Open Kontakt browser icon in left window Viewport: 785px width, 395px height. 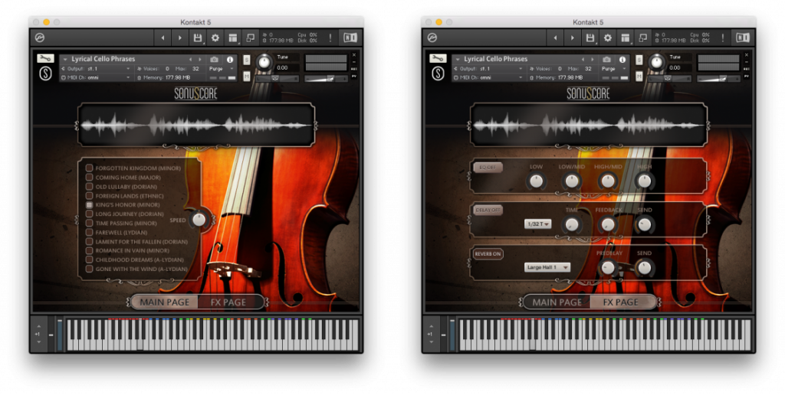pos(40,38)
